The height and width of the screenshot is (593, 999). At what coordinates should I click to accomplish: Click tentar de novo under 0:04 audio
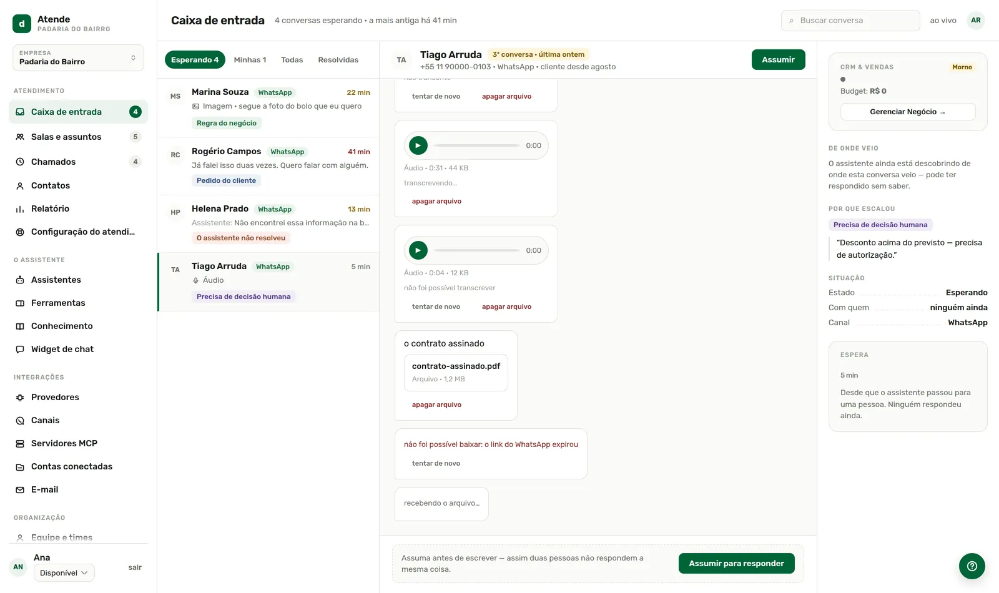pyautogui.click(x=436, y=307)
